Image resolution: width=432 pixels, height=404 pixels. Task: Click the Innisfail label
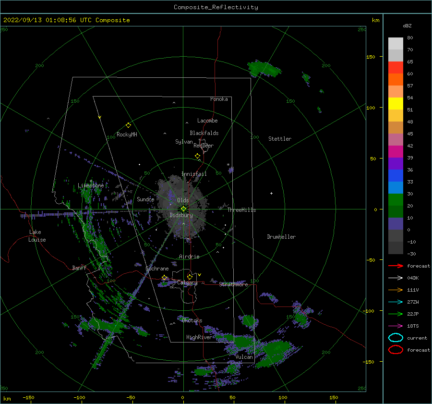194,174
